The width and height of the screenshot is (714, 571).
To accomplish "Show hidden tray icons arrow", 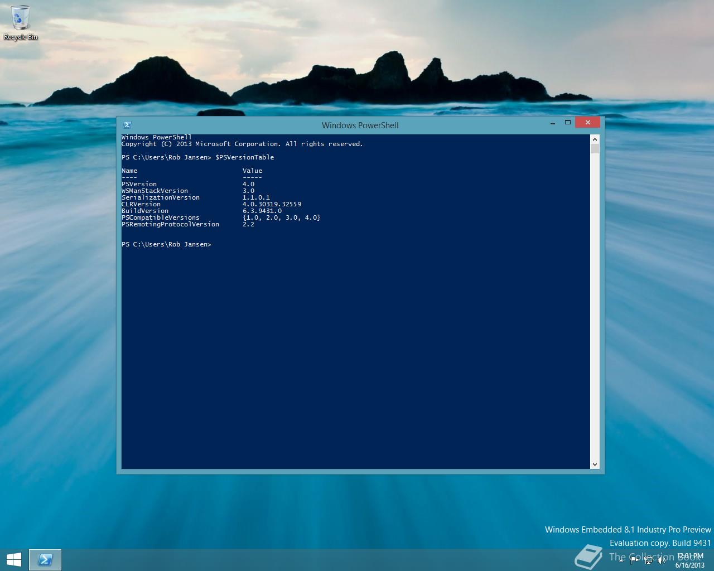I will 621,560.
